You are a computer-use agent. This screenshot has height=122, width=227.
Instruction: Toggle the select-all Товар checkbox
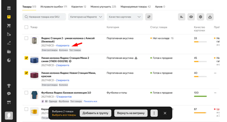[26, 27]
